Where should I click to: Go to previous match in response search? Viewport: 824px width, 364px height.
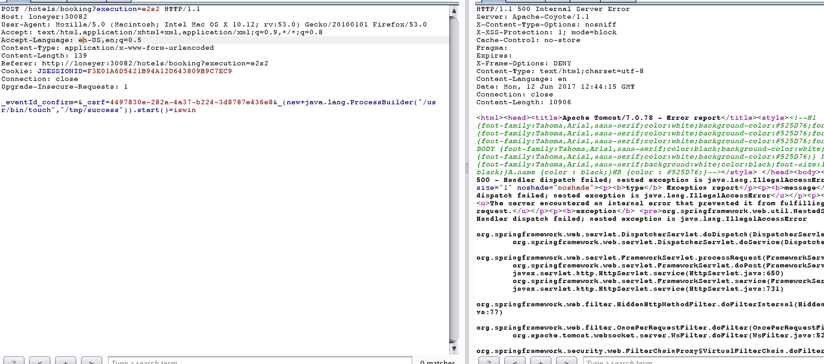click(515, 361)
